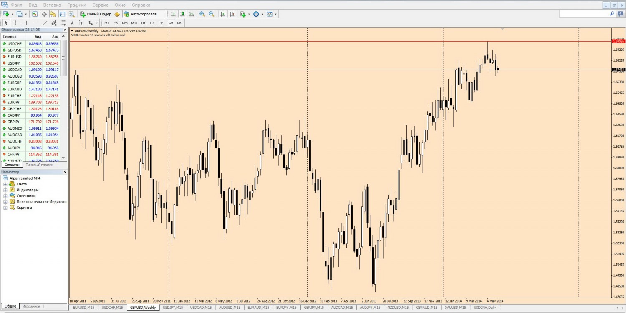
Task: Select the Vertical Line drawing tool
Action: (26, 23)
